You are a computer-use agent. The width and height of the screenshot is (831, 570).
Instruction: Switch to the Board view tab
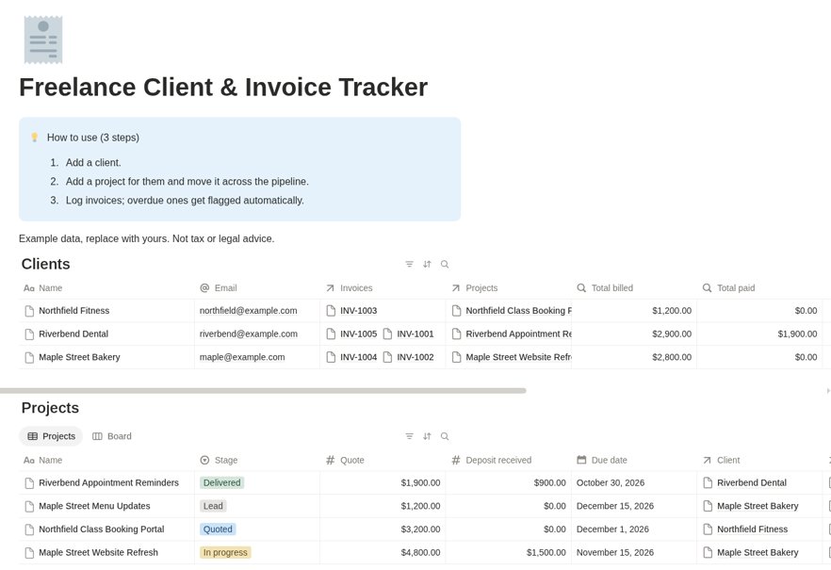(x=112, y=436)
